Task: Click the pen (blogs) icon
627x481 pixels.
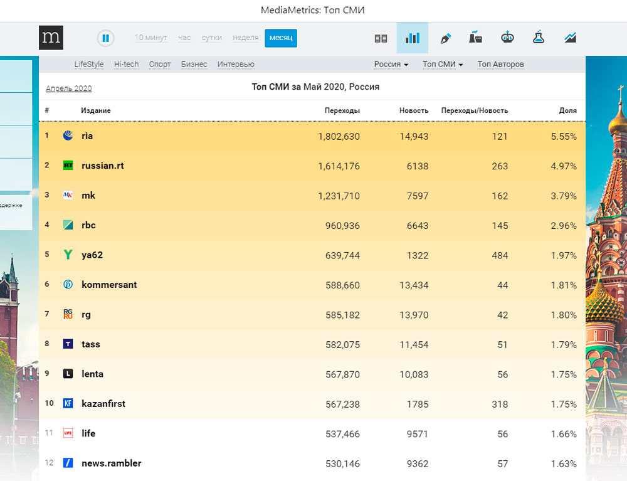Action: click(445, 38)
